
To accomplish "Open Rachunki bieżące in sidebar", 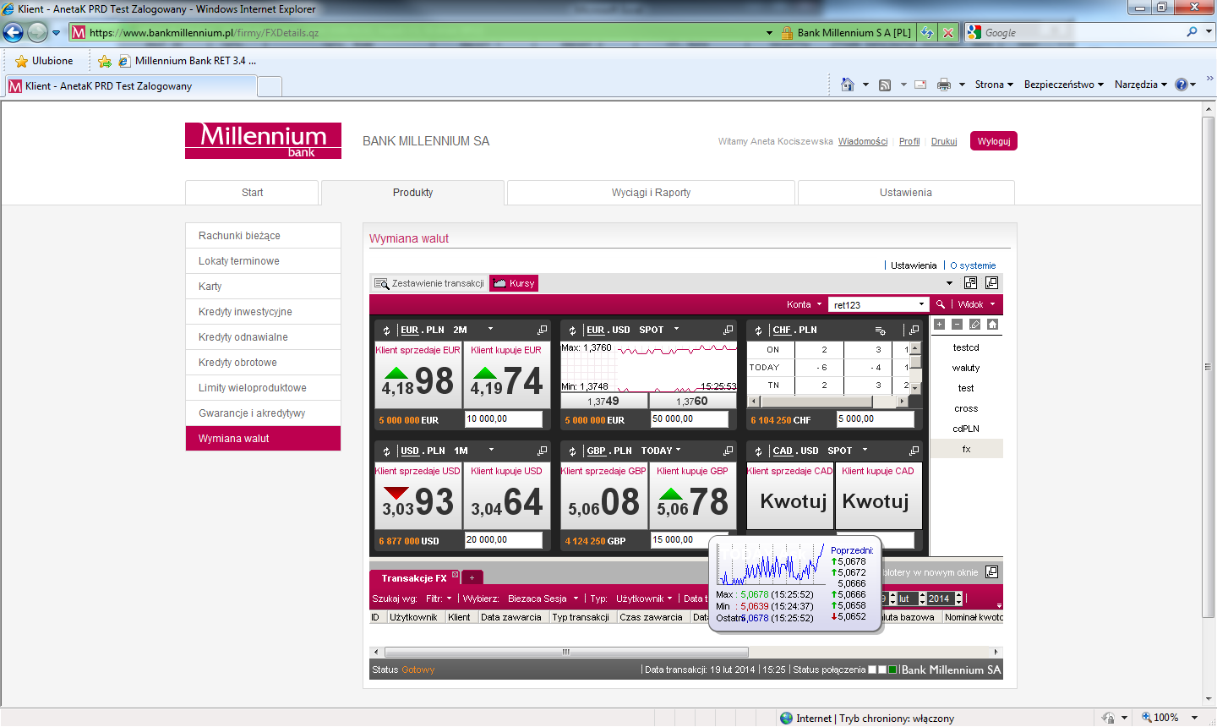I will (x=263, y=236).
